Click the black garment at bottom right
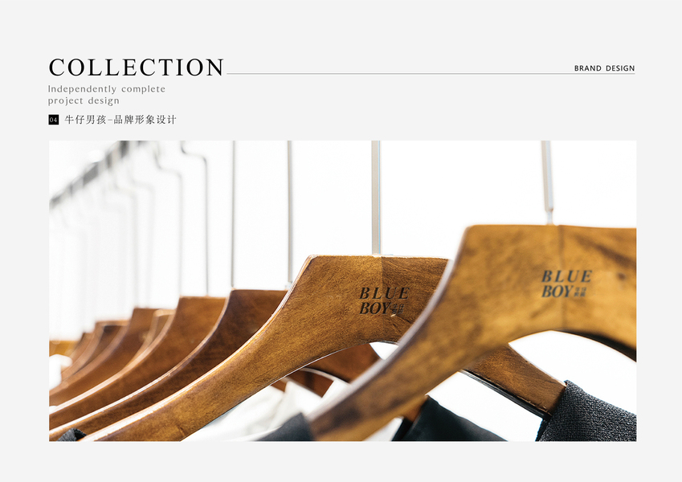The width and height of the screenshot is (682, 482). pos(587,415)
